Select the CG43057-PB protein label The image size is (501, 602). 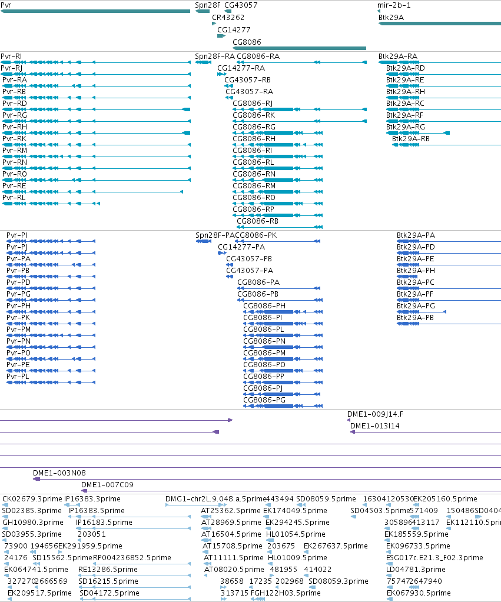[x=249, y=259]
